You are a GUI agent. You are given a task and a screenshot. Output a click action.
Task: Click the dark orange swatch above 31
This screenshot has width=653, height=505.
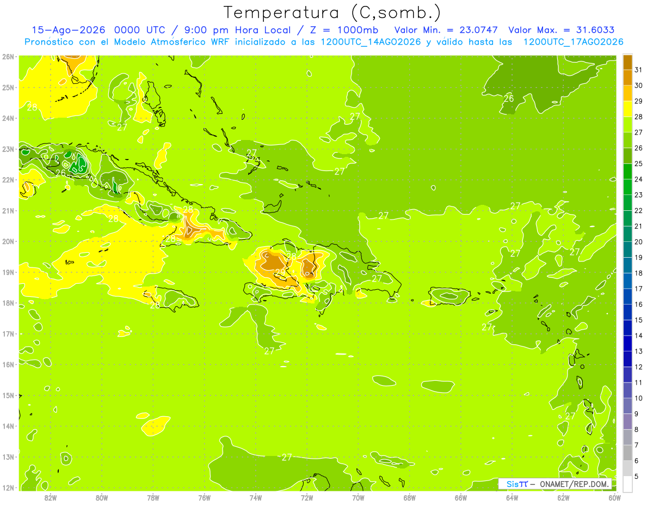(x=627, y=62)
